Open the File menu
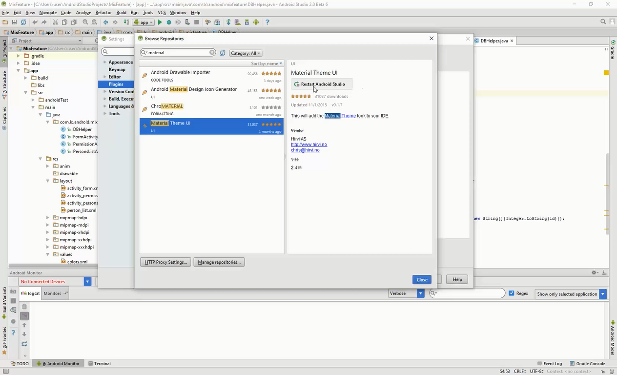This screenshot has height=375, width=617. tap(5, 12)
